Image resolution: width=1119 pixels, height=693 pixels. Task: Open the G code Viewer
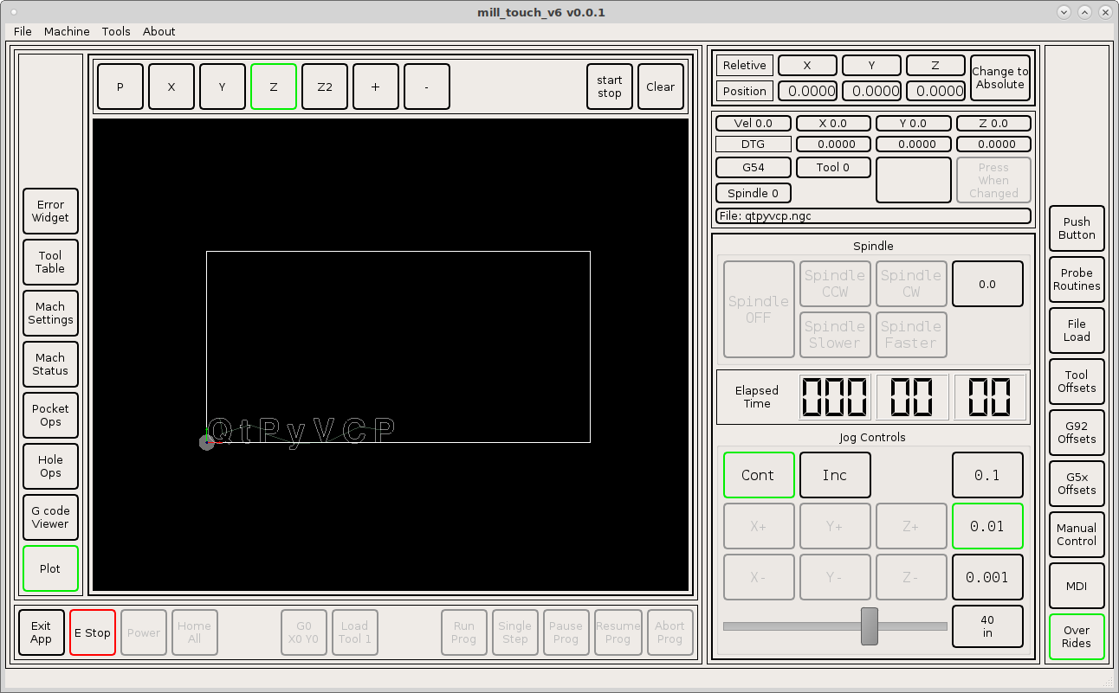pos(50,517)
